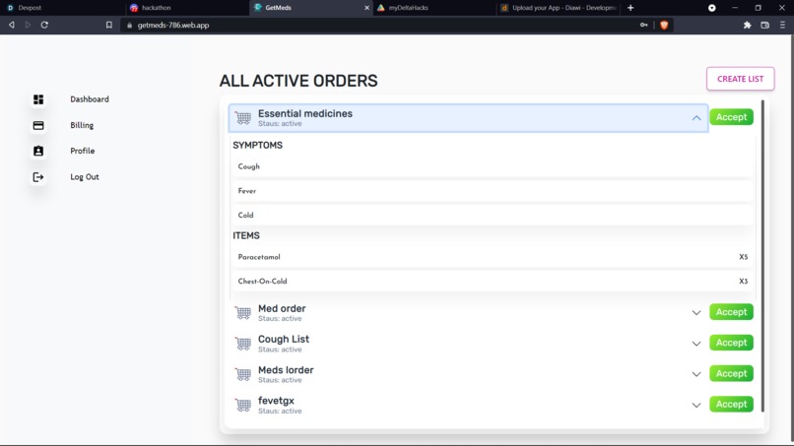Screen dimensions: 794x446
Task: Accept the Med order
Action: pyautogui.click(x=731, y=312)
